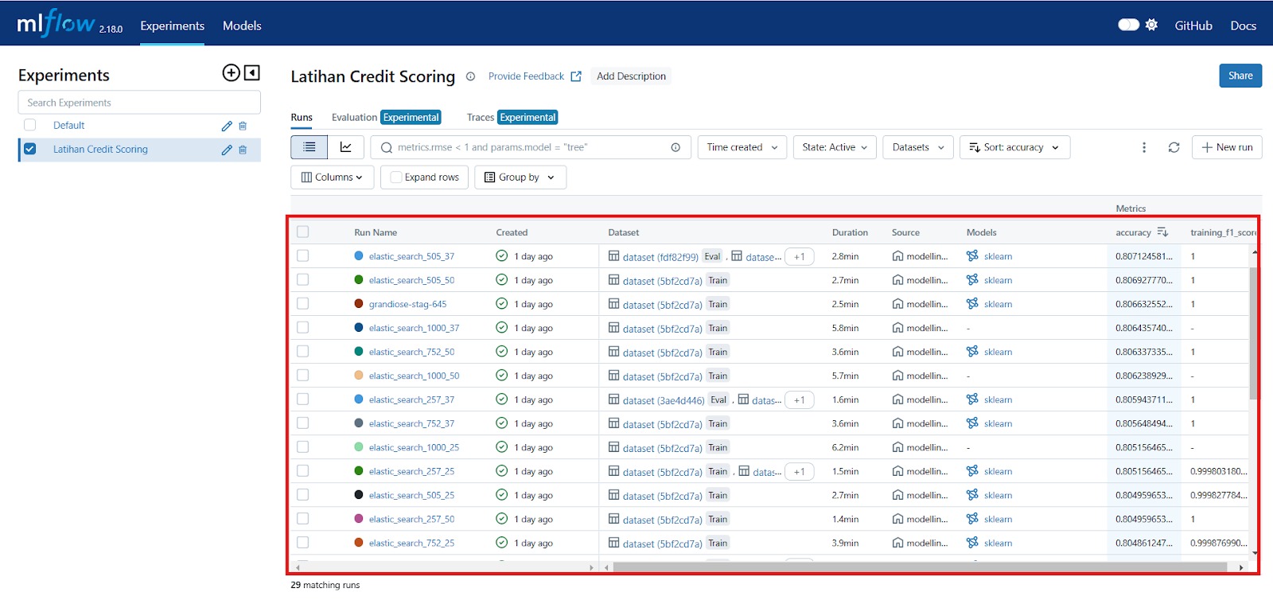Click the Share button
Viewport: 1273px width, 604px height.
tap(1240, 76)
